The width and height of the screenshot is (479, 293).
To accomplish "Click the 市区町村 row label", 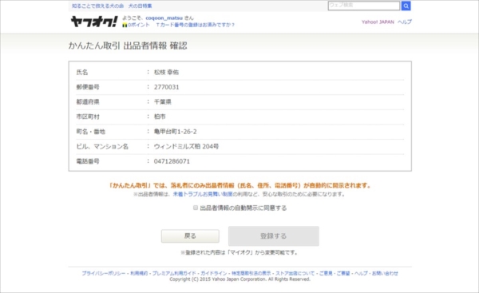I will click(x=88, y=117).
